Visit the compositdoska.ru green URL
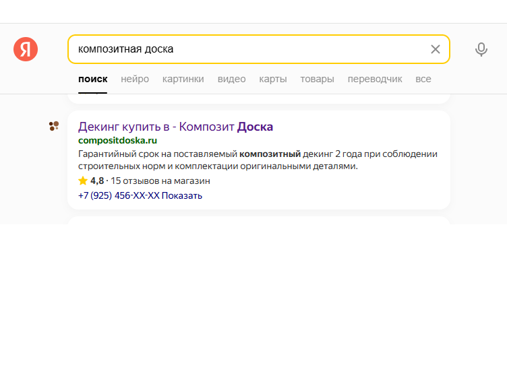Viewport: 507px width, 380px height. coord(118,141)
